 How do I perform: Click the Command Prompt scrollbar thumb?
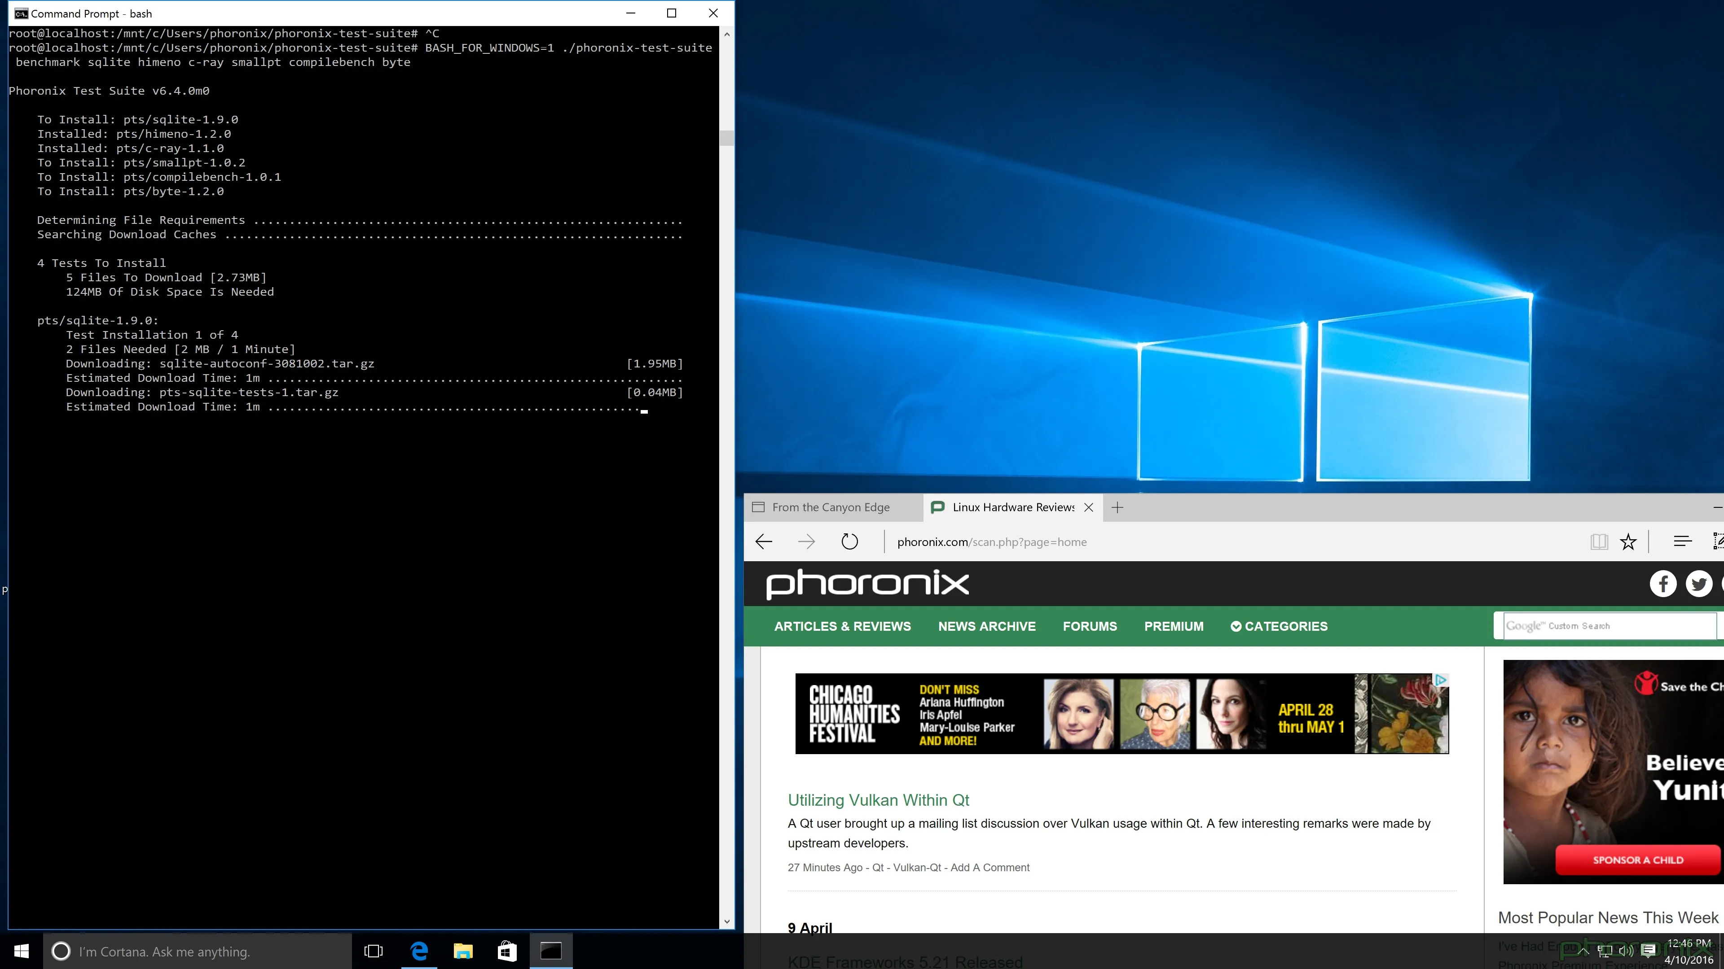727,138
